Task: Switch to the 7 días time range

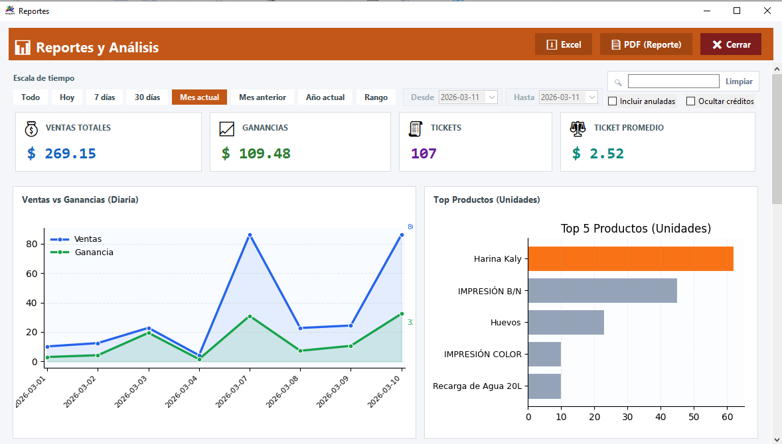Action: coord(104,97)
